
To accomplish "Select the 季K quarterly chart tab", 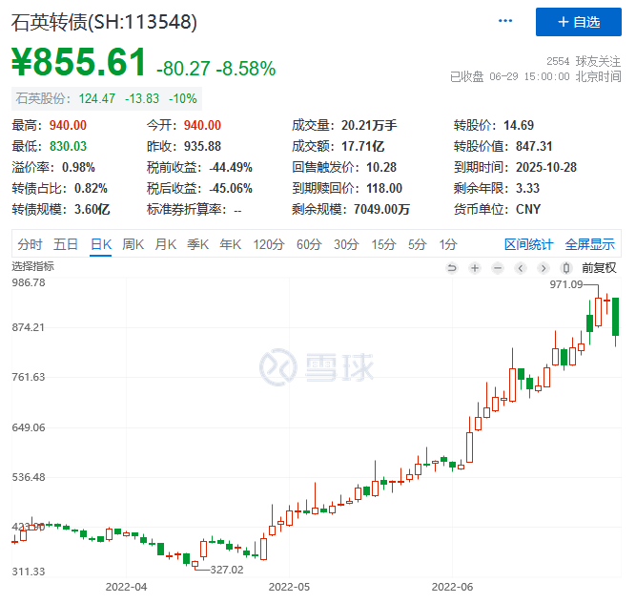I will click(198, 244).
